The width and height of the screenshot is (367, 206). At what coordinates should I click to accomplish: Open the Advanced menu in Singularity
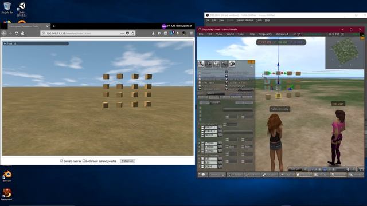pyautogui.click(x=282, y=34)
